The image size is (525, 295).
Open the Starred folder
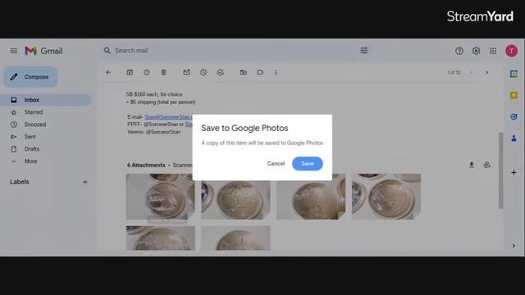34,112
